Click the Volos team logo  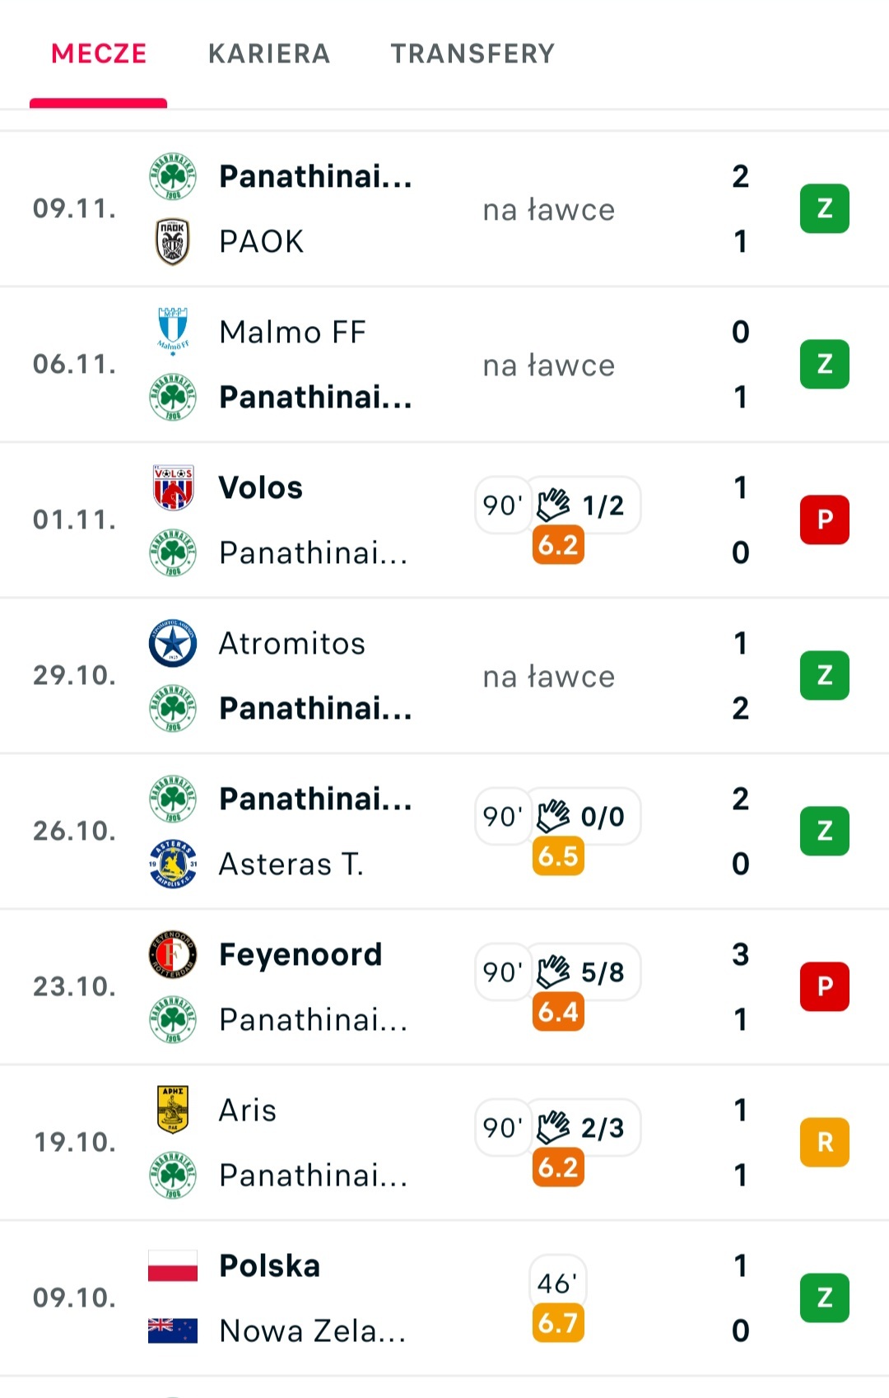click(173, 487)
